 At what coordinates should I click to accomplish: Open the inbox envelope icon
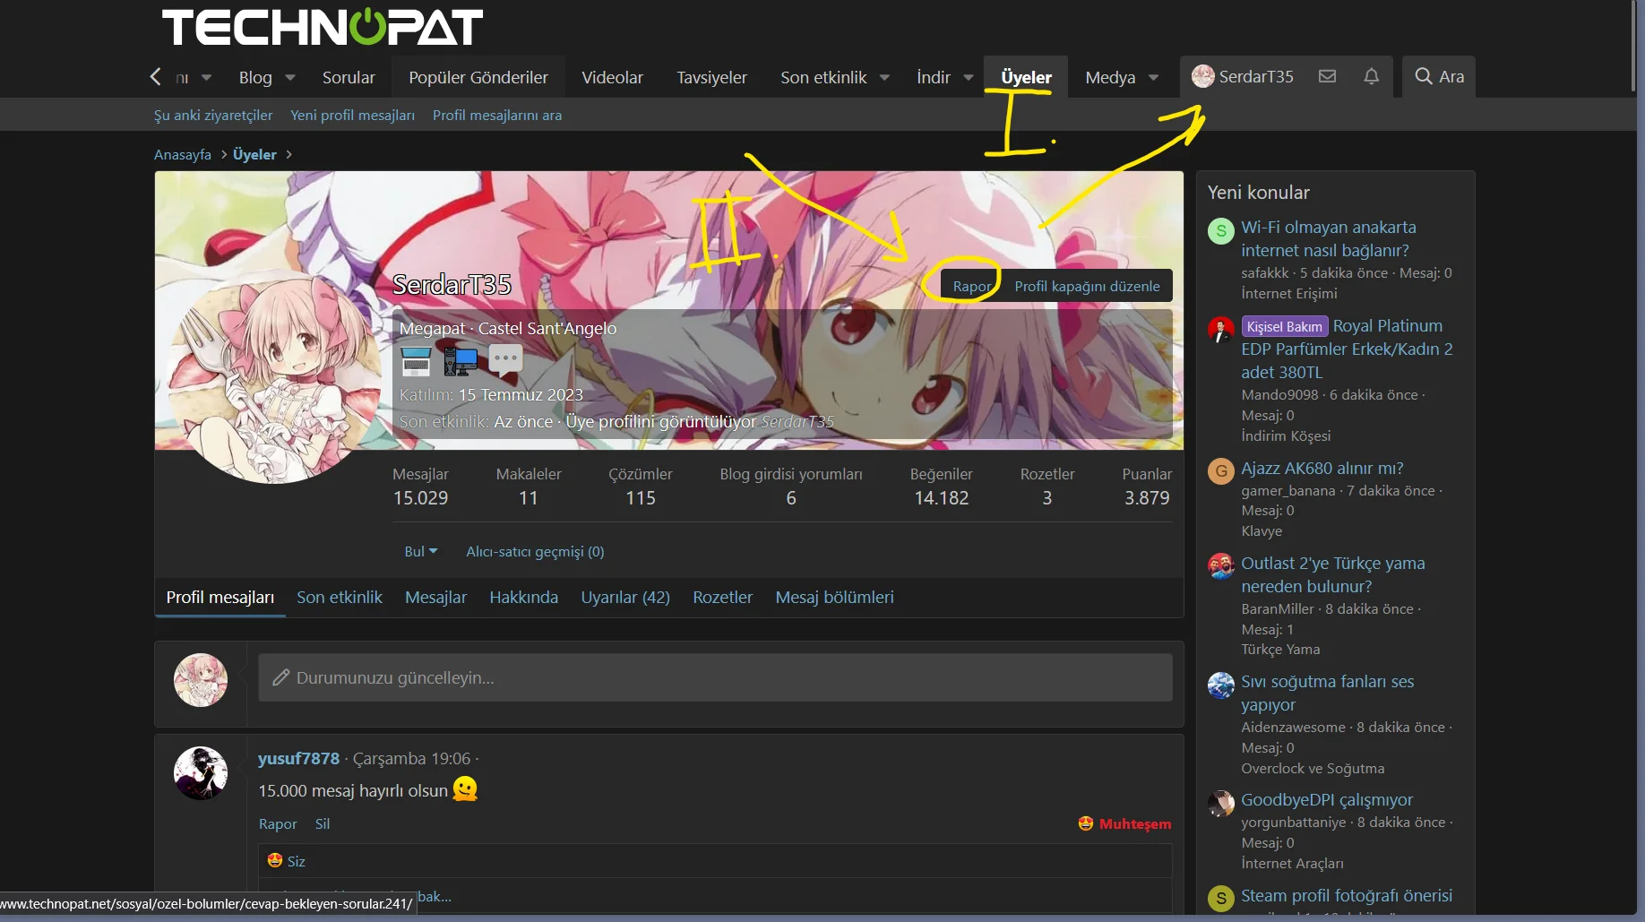[1327, 76]
